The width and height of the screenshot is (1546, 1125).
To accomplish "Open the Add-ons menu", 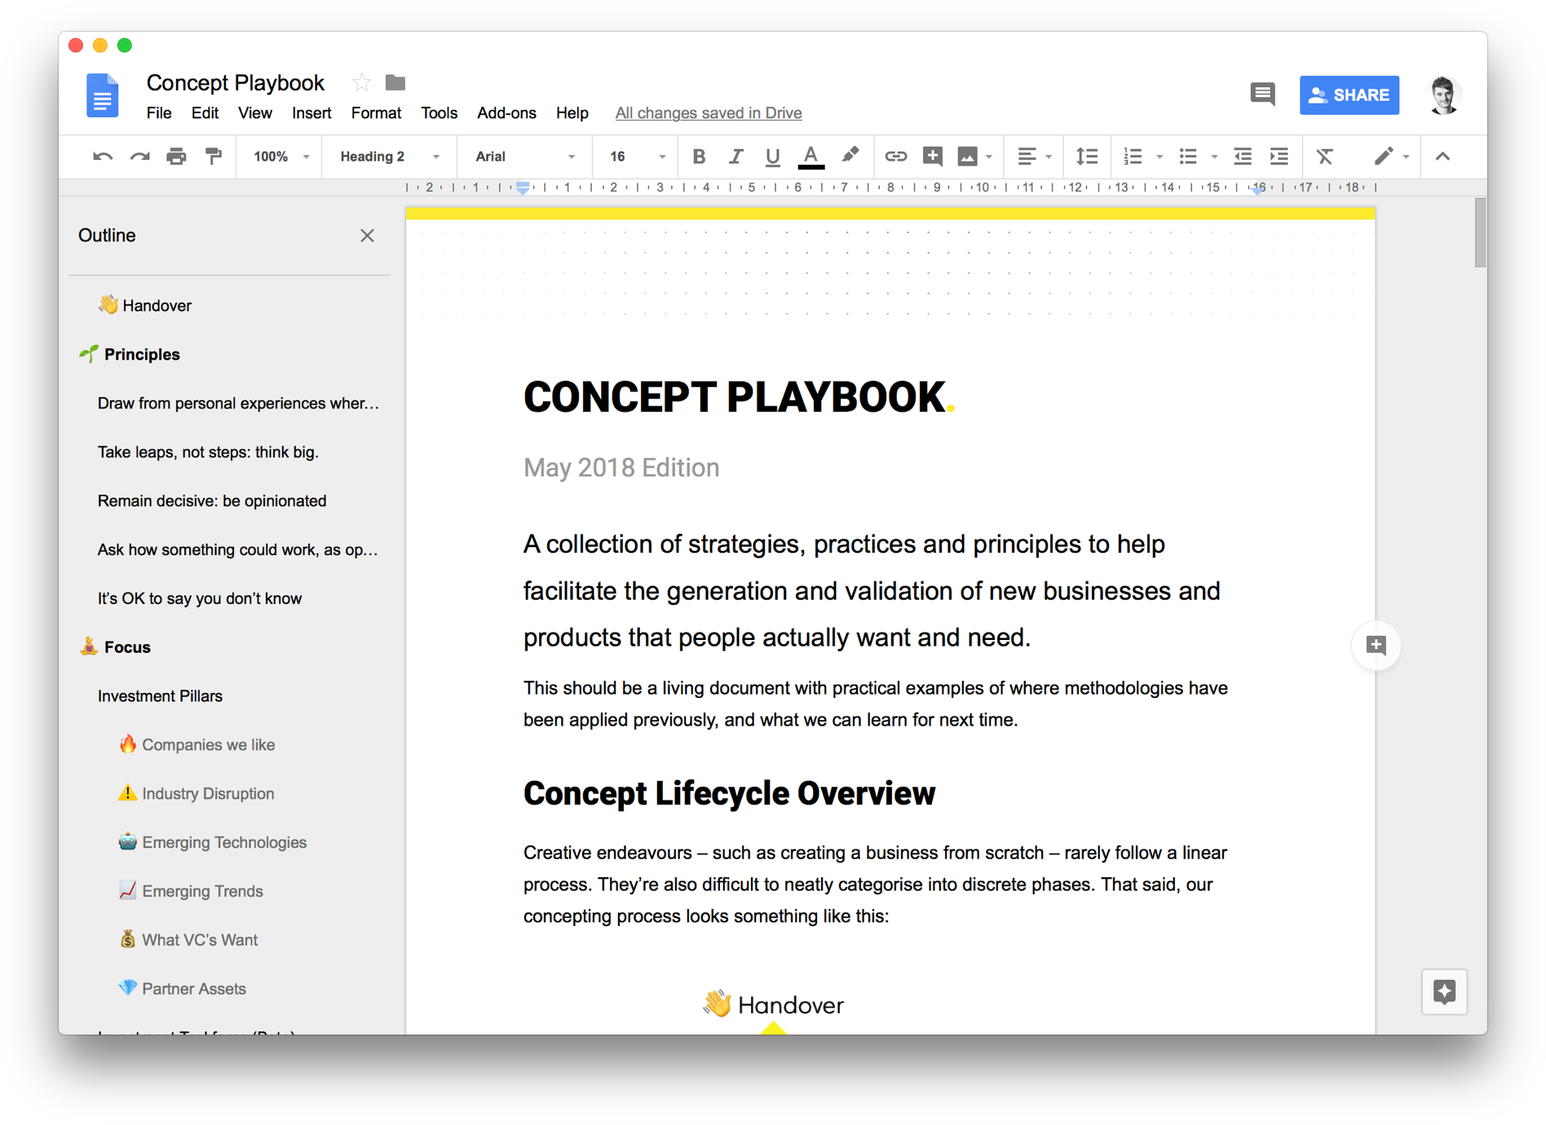I will pos(506,113).
